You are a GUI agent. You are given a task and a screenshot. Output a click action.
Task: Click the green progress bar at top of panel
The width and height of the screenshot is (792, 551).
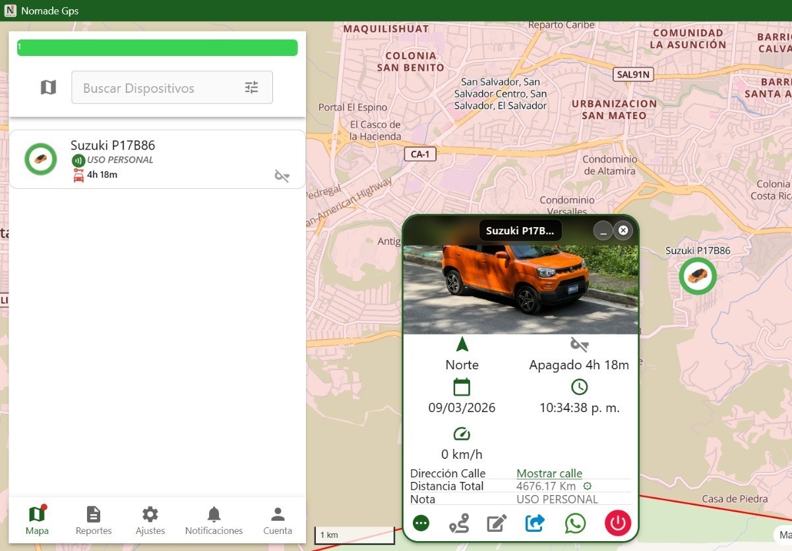(157, 47)
